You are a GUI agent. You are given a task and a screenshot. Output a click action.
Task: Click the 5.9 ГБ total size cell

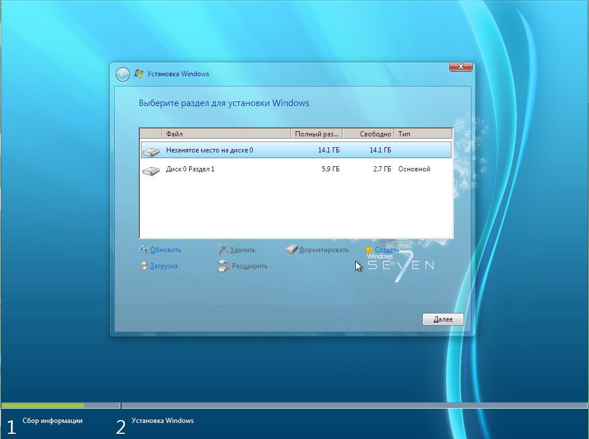tap(330, 169)
